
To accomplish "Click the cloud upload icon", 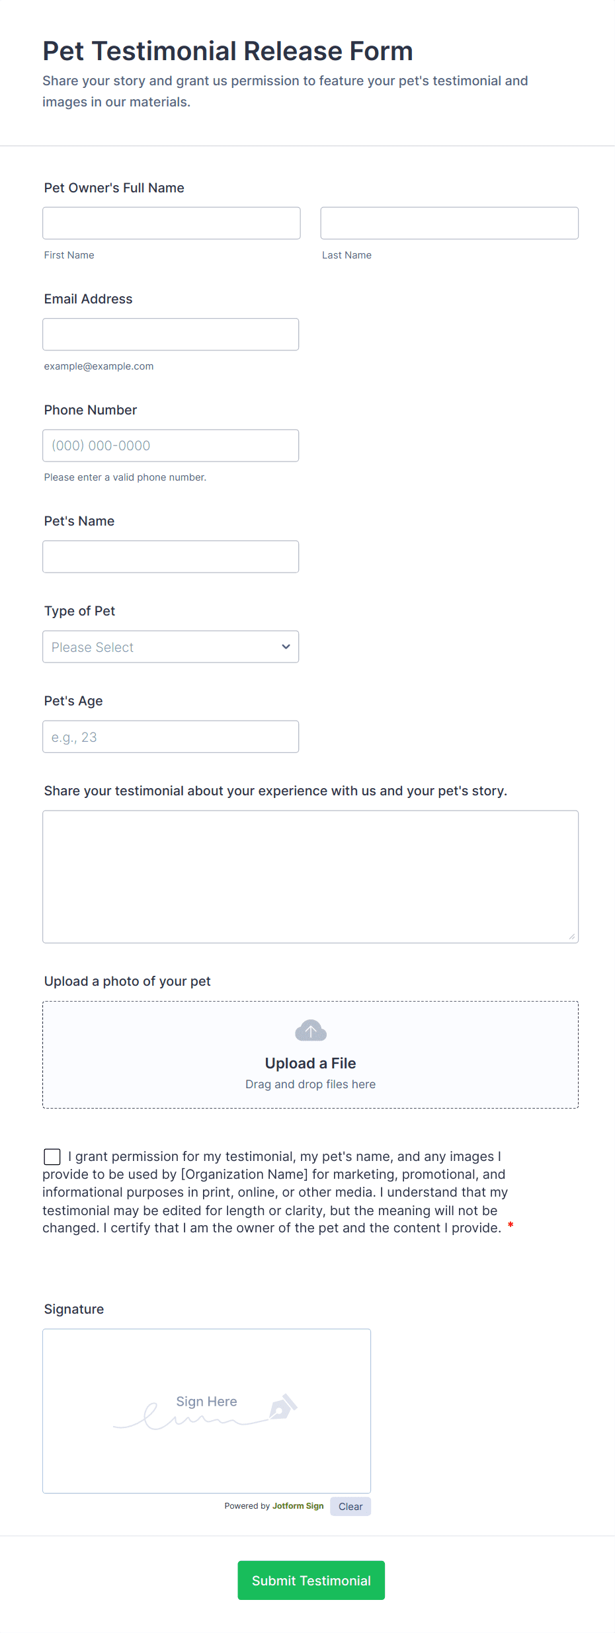I will [x=310, y=1030].
